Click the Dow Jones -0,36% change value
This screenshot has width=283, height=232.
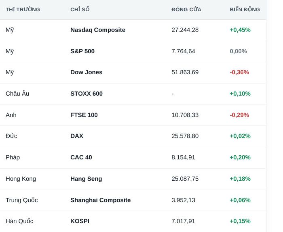click(x=239, y=72)
